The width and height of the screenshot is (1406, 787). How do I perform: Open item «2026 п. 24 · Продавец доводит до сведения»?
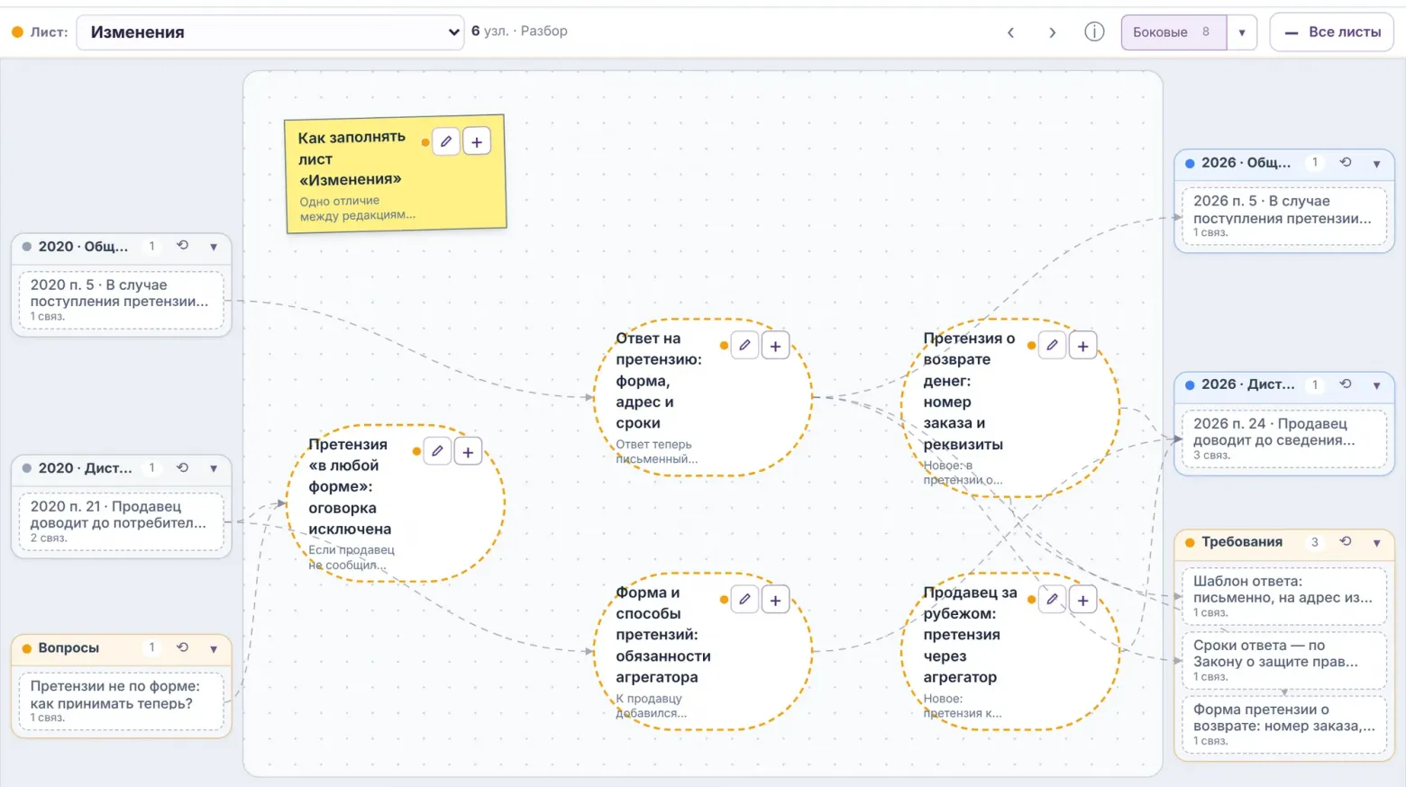click(x=1283, y=439)
